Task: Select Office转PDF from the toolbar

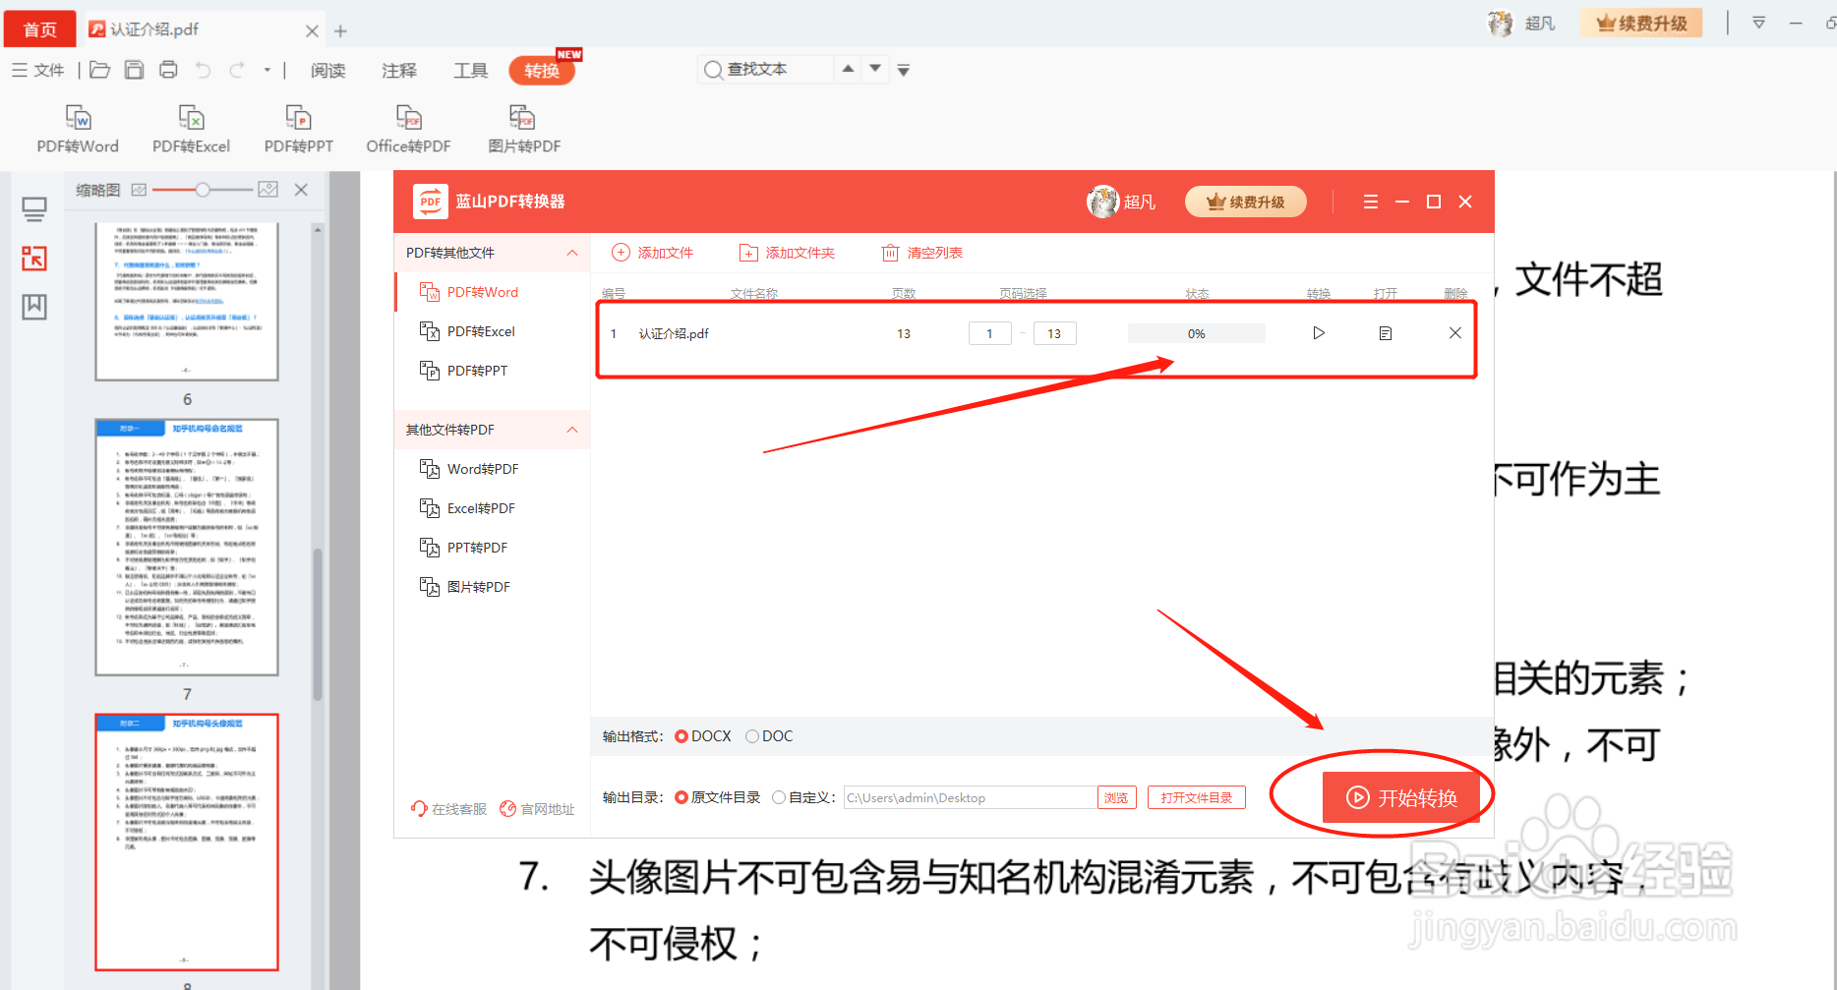Action: click(407, 129)
